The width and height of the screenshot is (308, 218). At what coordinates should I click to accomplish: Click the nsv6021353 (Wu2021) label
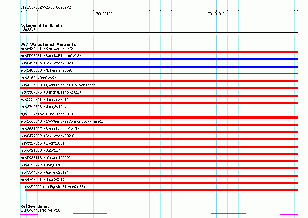pyautogui.click(x=40, y=150)
